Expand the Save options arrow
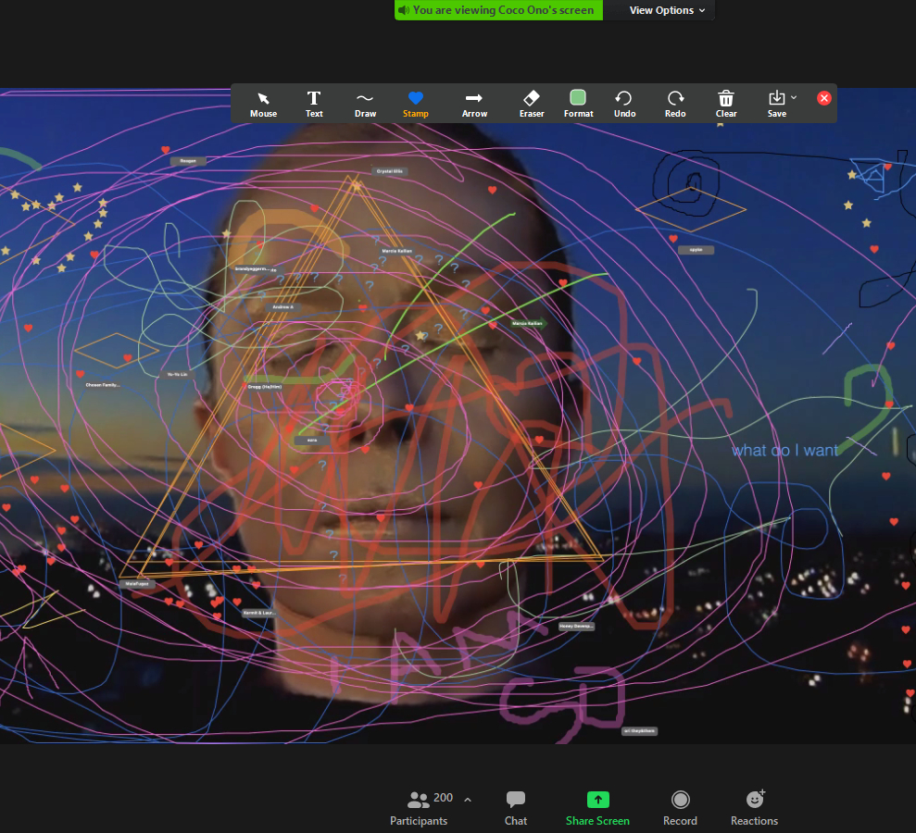Screen dimensions: 916x833 (794, 97)
